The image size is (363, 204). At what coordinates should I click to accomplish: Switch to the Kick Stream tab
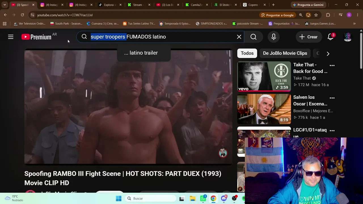click(139, 5)
